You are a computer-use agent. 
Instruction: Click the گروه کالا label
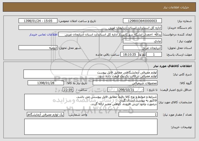[186, 83]
